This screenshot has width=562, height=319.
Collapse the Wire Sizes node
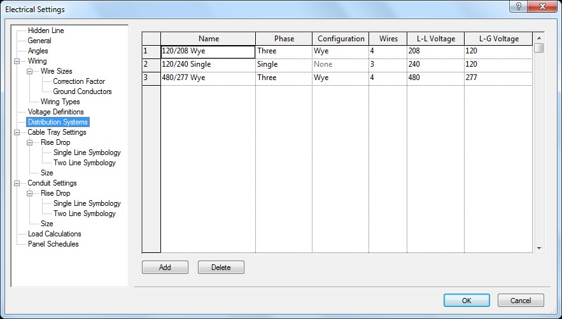pos(30,71)
